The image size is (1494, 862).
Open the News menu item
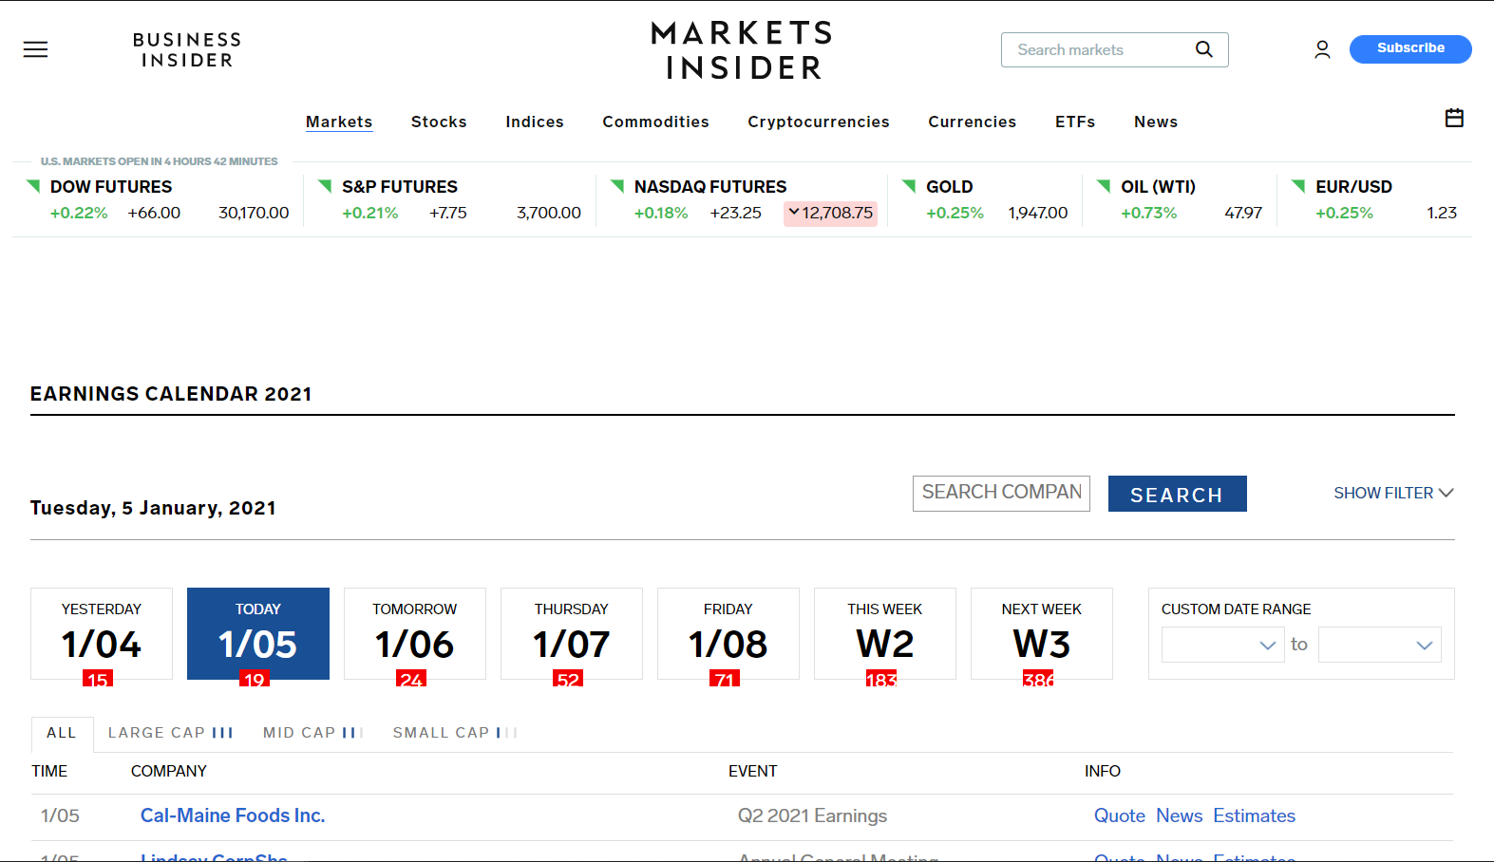point(1156,122)
